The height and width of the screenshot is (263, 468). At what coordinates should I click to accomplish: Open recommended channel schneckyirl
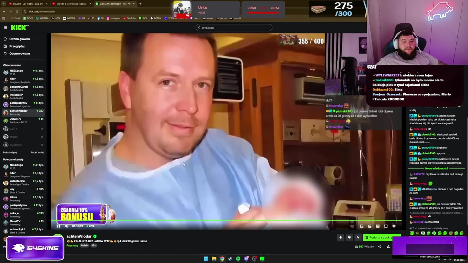click(x=23, y=230)
